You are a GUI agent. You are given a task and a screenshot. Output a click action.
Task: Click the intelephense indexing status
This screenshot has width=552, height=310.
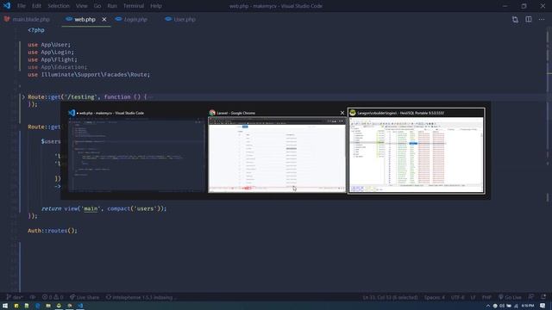(141, 297)
